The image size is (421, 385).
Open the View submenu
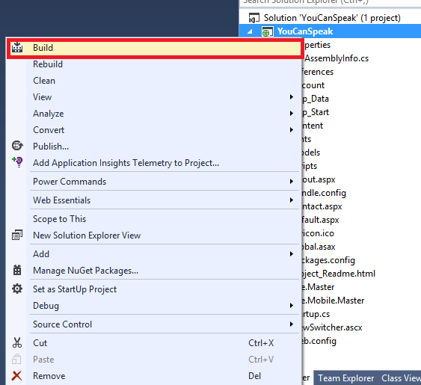pyautogui.click(x=153, y=97)
